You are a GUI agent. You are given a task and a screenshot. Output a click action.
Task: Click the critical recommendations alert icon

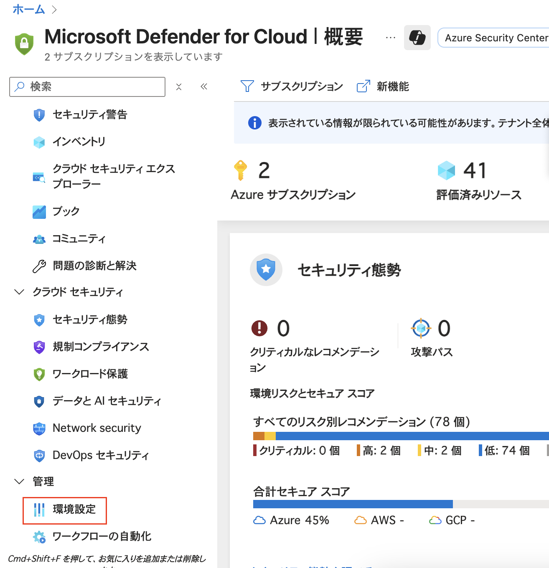pyautogui.click(x=259, y=328)
